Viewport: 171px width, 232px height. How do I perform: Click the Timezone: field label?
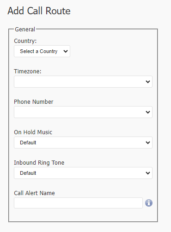[x=28, y=71]
